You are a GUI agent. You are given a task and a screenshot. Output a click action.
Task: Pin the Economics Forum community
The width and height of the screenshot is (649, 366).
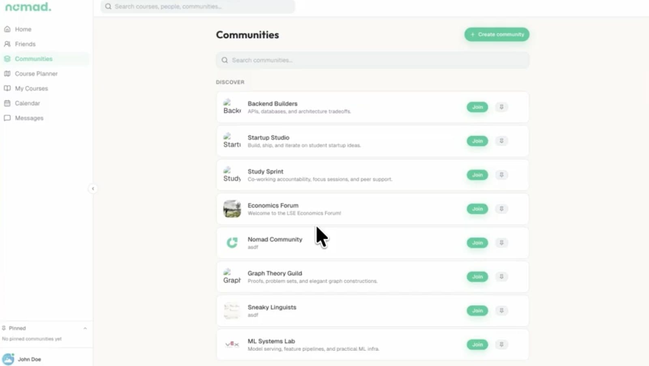(x=501, y=209)
